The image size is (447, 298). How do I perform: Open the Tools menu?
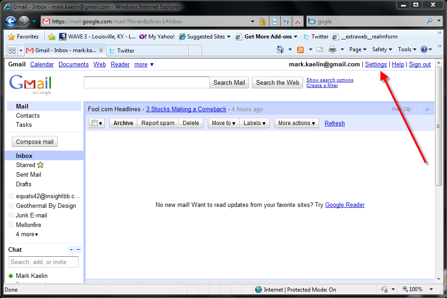407,49
